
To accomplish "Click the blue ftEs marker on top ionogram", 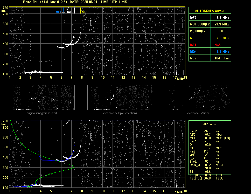I will tap(63, 10).
